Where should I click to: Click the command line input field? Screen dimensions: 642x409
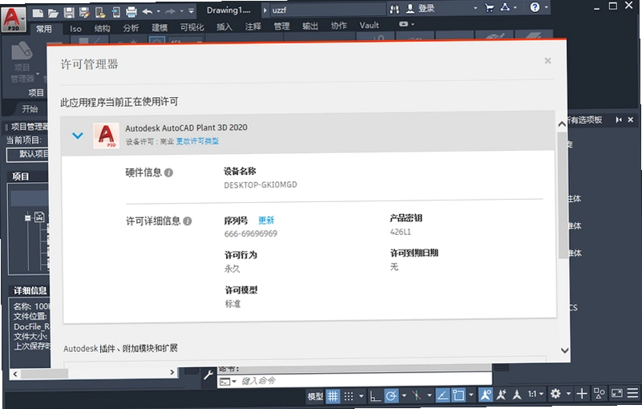point(354,381)
